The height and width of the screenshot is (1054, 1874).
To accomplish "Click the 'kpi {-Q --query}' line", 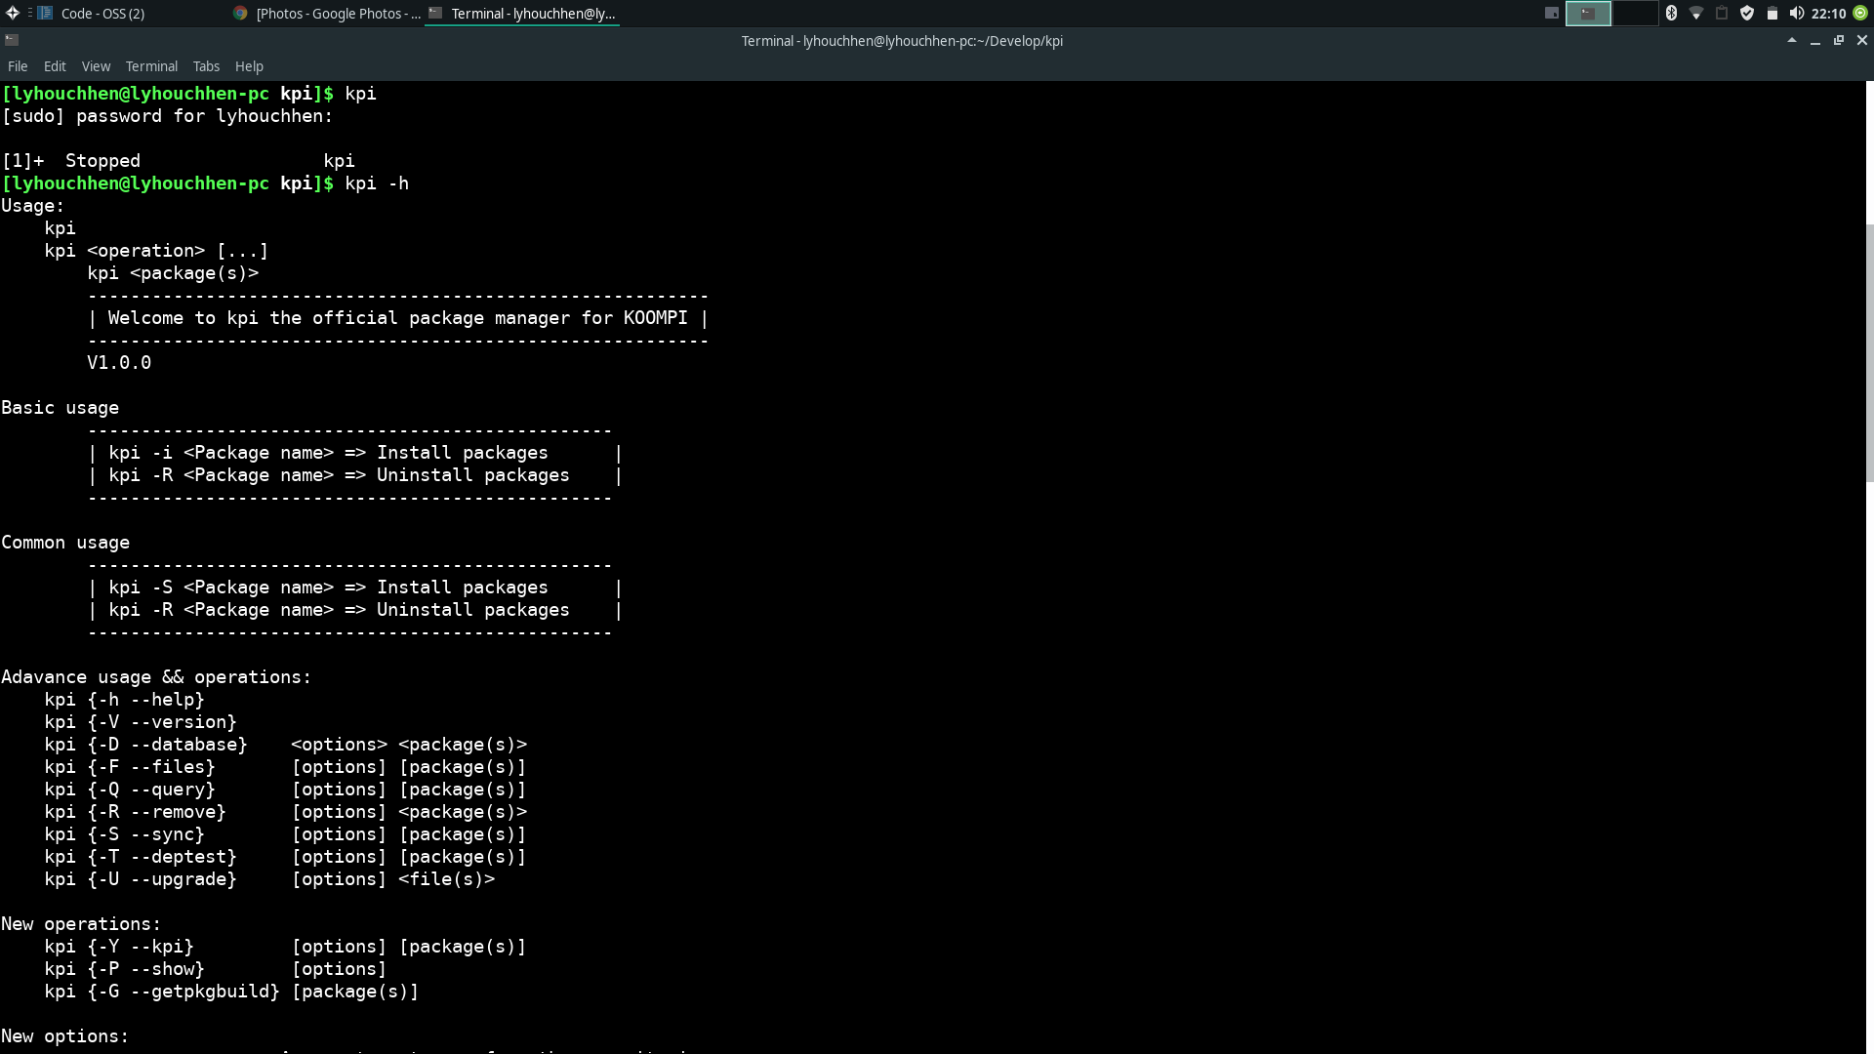I will pyautogui.click(x=285, y=790).
